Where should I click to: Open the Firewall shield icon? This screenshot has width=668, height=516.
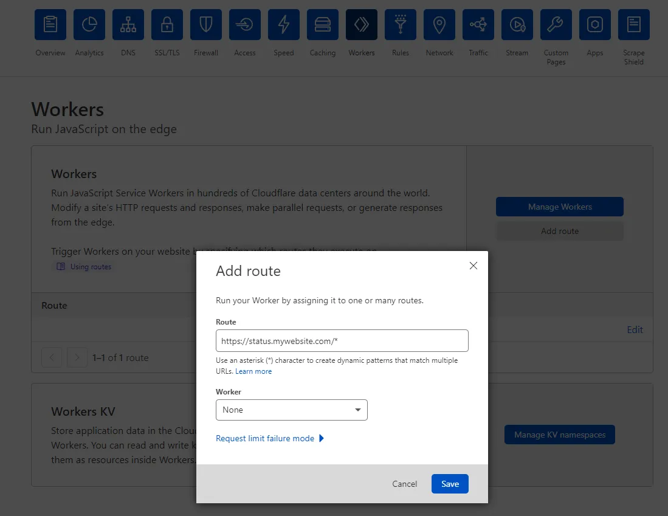coord(206,24)
